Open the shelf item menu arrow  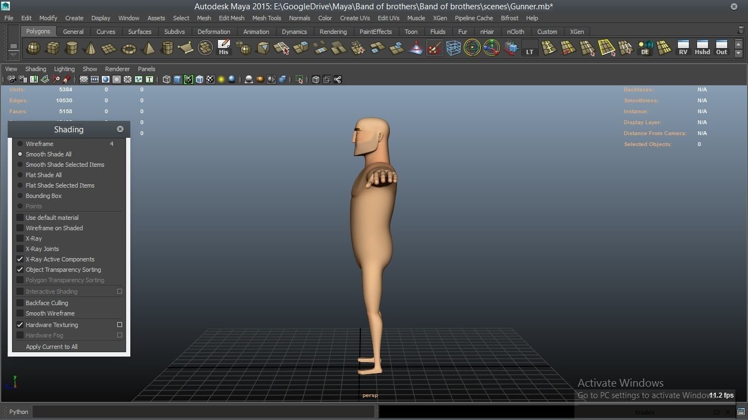(x=14, y=55)
